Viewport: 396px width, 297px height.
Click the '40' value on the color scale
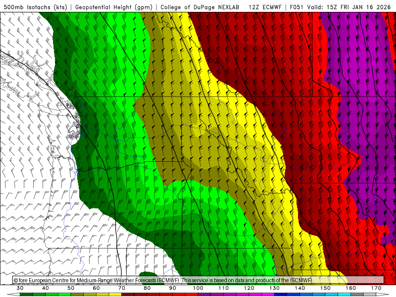46,288
